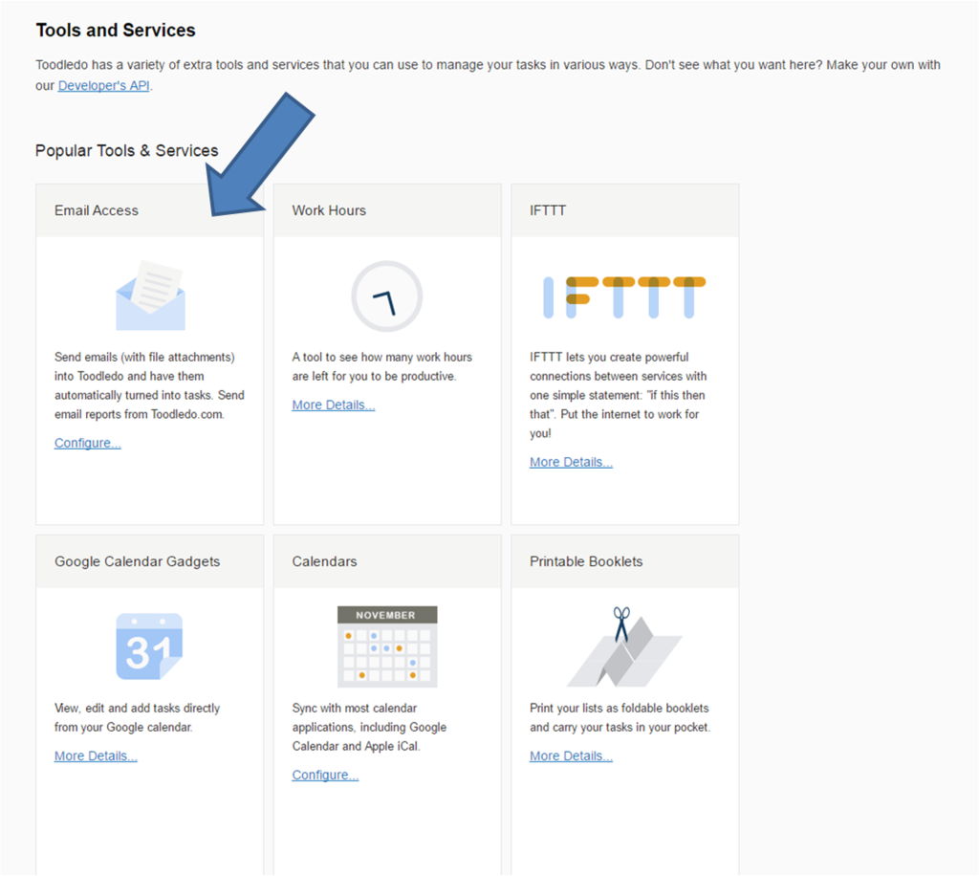The height and width of the screenshot is (876, 979).
Task: Open Configure link under Email Access
Action: pyautogui.click(x=87, y=443)
